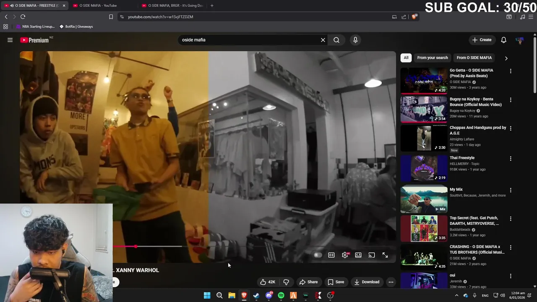Open options menu for My Mix
This screenshot has height=302, width=537.
(511, 190)
